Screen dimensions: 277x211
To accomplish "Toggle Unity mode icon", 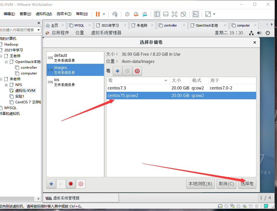I will click(x=183, y=14).
